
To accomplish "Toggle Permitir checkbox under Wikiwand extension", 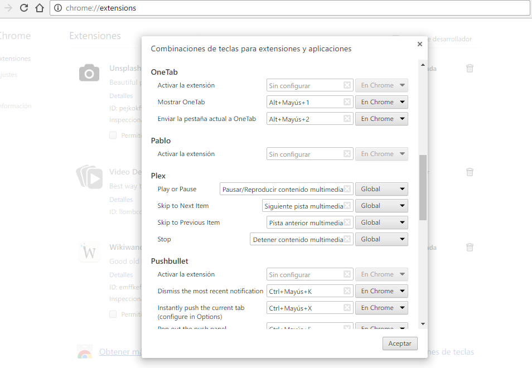I will 113,314.
